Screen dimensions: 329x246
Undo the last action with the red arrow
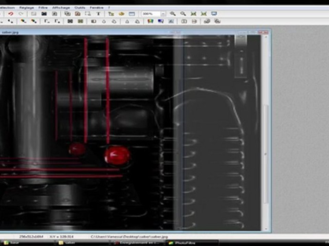(x=11, y=14)
